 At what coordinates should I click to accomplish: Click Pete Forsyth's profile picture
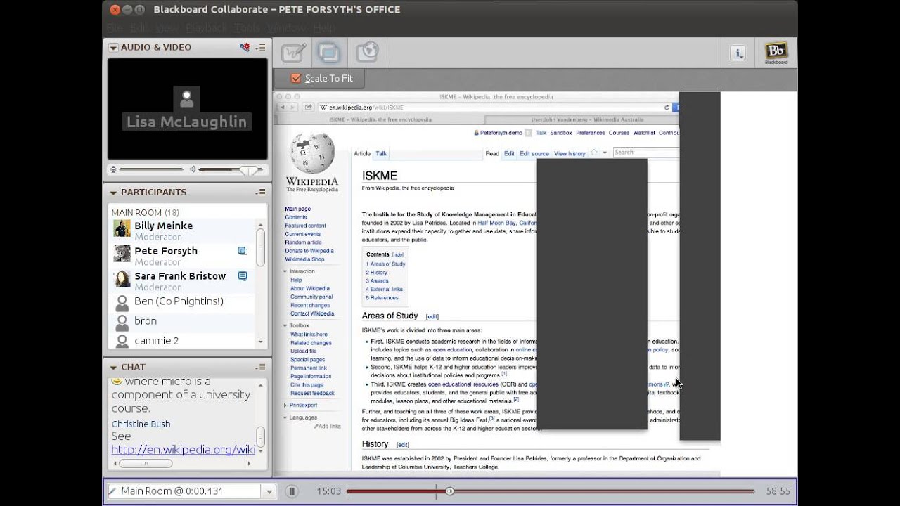tap(122, 254)
